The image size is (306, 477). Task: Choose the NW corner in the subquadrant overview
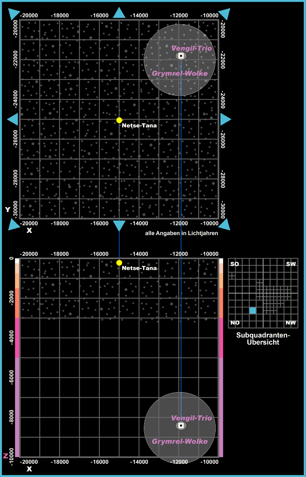(291, 323)
